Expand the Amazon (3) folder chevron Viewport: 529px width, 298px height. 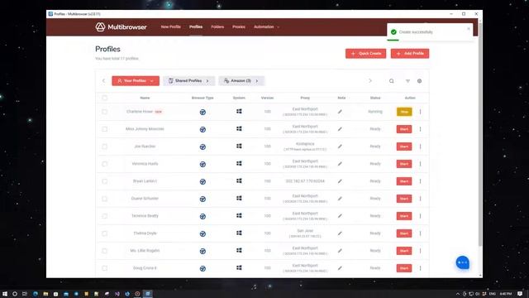(257, 81)
